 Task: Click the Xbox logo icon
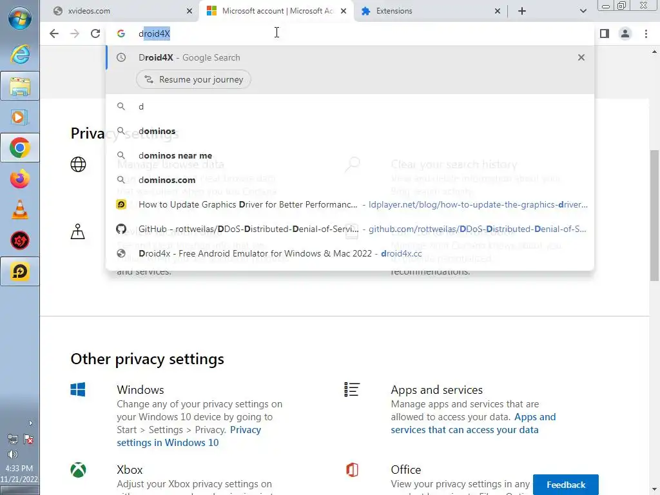pos(78,470)
